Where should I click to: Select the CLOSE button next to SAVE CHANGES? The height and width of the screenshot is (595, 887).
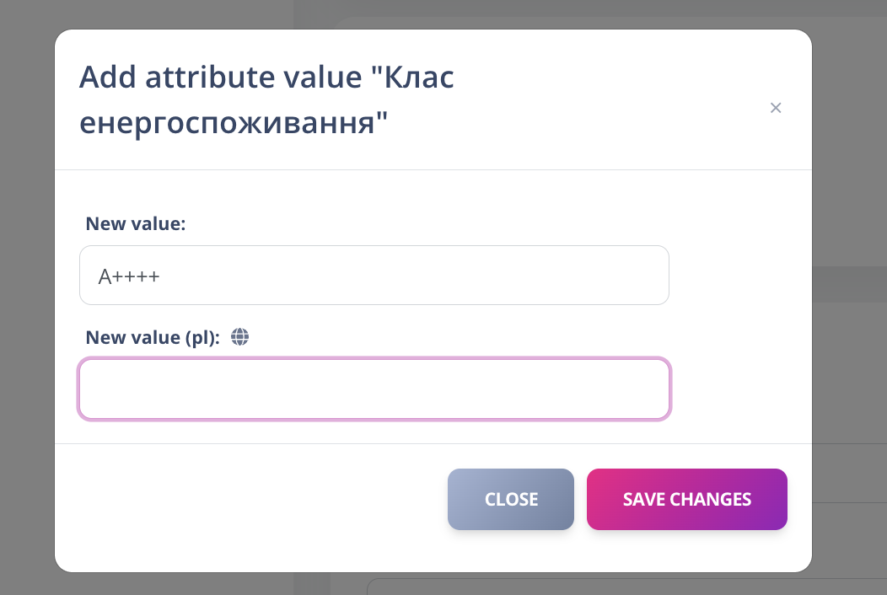510,499
